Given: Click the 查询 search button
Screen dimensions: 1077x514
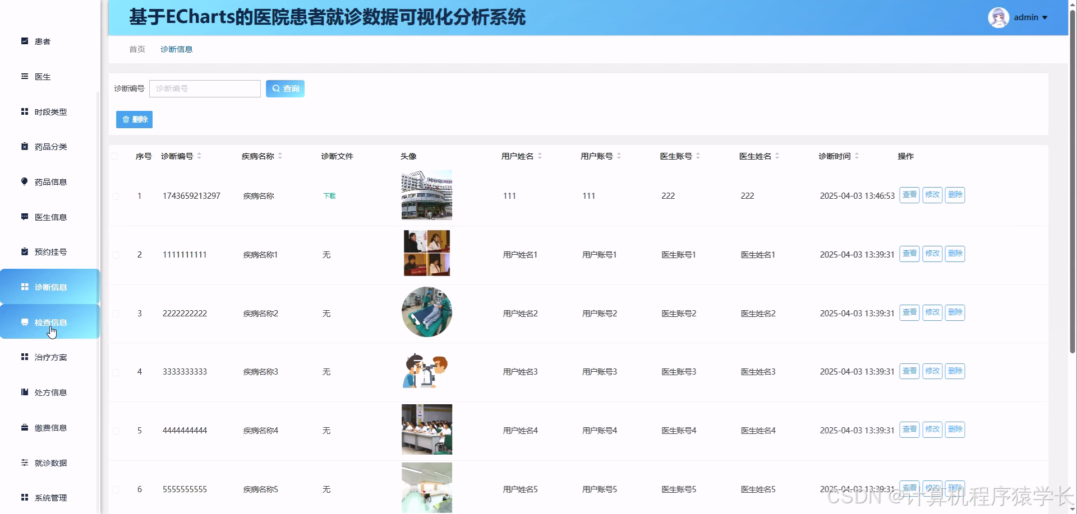Looking at the screenshot, I should [x=285, y=88].
